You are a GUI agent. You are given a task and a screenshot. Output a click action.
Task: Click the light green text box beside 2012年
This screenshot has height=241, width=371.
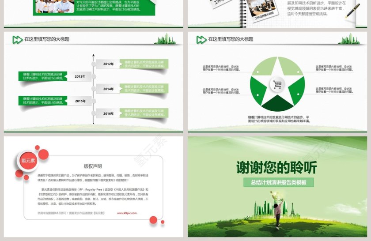144,64
